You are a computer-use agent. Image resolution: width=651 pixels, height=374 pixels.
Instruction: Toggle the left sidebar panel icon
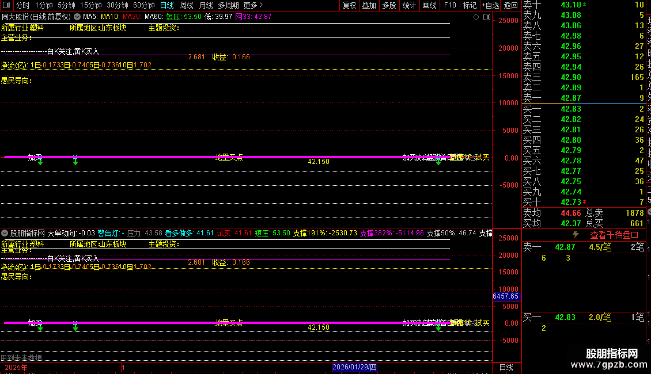(6, 5)
